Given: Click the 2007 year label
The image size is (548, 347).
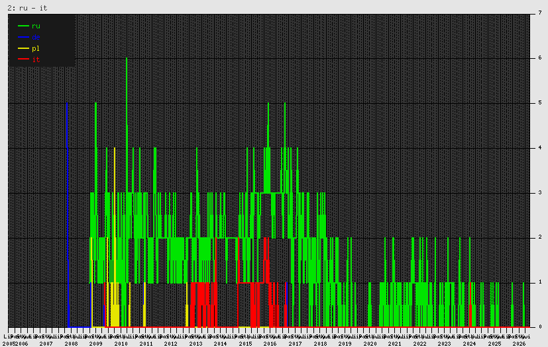Looking at the screenshot, I should pyautogui.click(x=46, y=344).
